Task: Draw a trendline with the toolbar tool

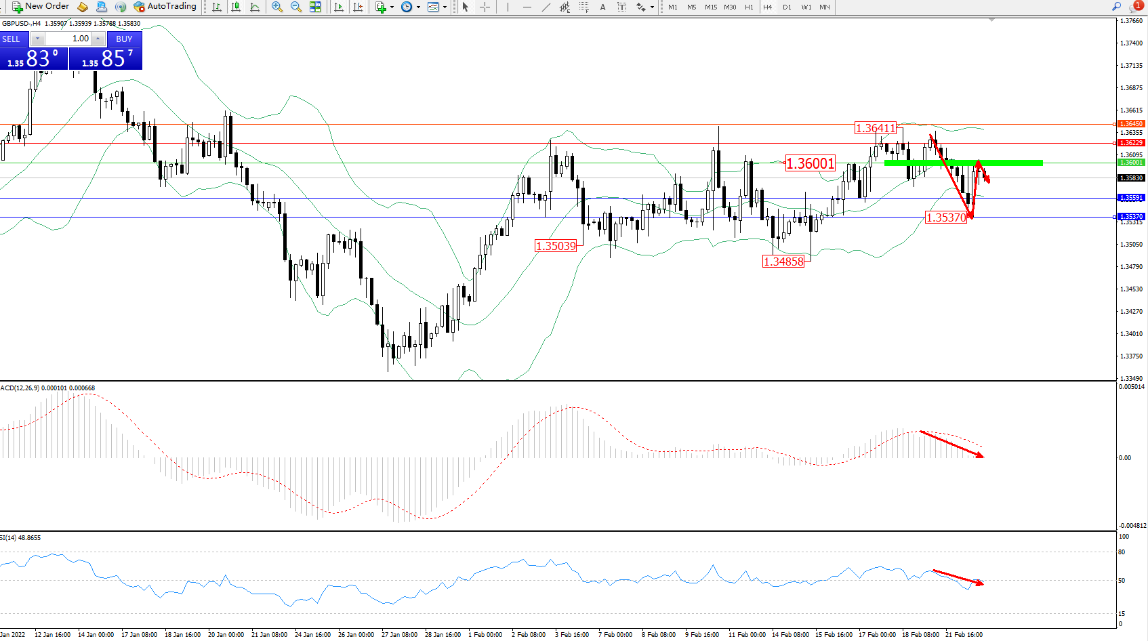Action: pos(546,7)
